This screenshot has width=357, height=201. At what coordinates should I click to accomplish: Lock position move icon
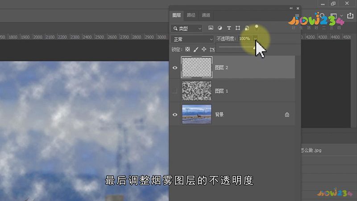click(204, 49)
